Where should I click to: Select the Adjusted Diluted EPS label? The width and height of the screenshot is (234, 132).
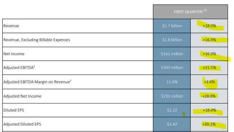[22, 124]
